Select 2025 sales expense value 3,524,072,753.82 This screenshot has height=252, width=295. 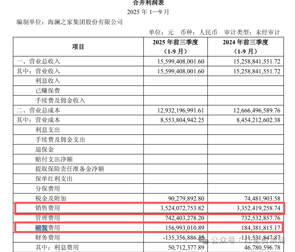(182, 208)
